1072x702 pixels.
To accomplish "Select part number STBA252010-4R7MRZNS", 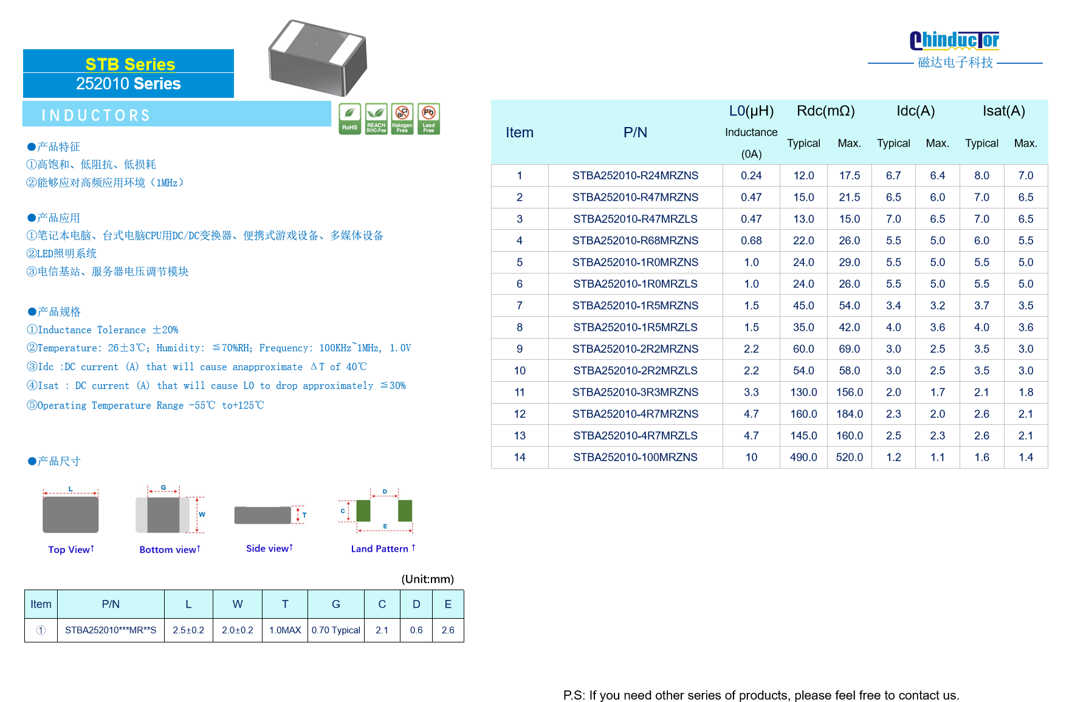I will click(635, 414).
